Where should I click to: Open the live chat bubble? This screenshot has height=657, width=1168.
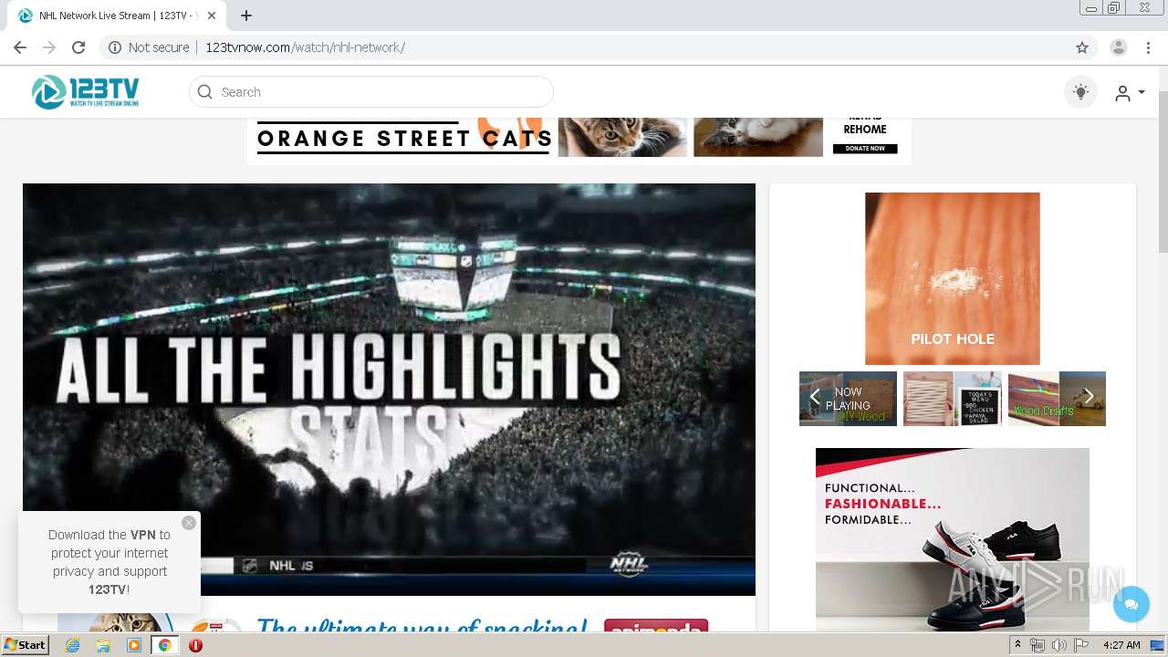coord(1131,604)
